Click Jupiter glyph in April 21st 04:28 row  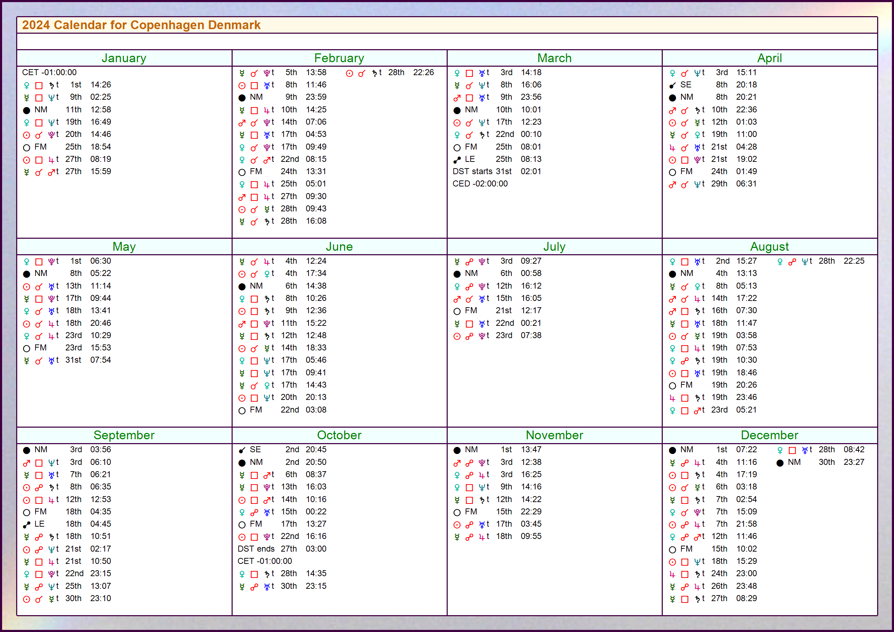[672, 148]
